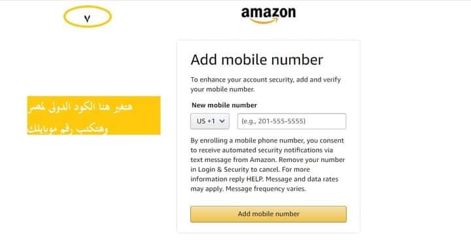Click the New mobile number label

224,105
